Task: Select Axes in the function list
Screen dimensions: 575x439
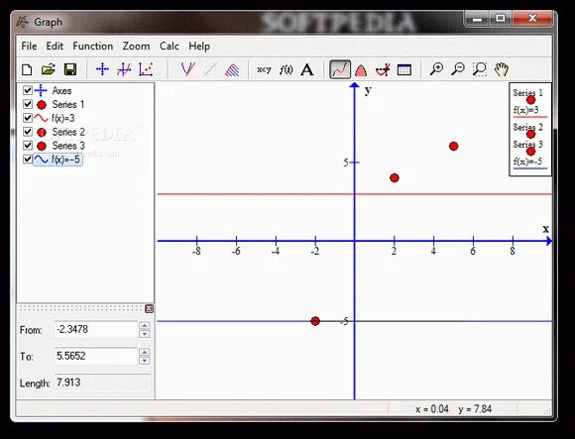Action: (x=61, y=90)
